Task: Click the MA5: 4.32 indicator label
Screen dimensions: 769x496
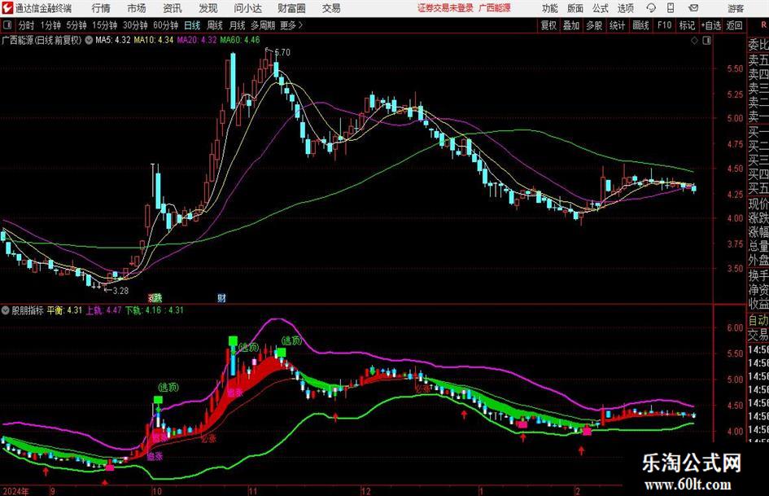Action: pyautogui.click(x=113, y=40)
